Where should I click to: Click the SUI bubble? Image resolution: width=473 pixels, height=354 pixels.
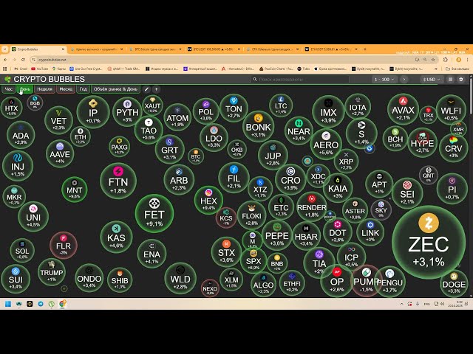(x=16, y=279)
